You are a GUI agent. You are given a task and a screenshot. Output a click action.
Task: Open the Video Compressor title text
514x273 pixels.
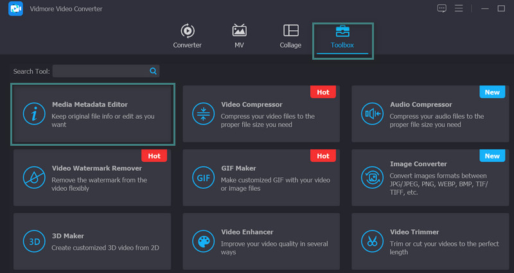click(251, 104)
